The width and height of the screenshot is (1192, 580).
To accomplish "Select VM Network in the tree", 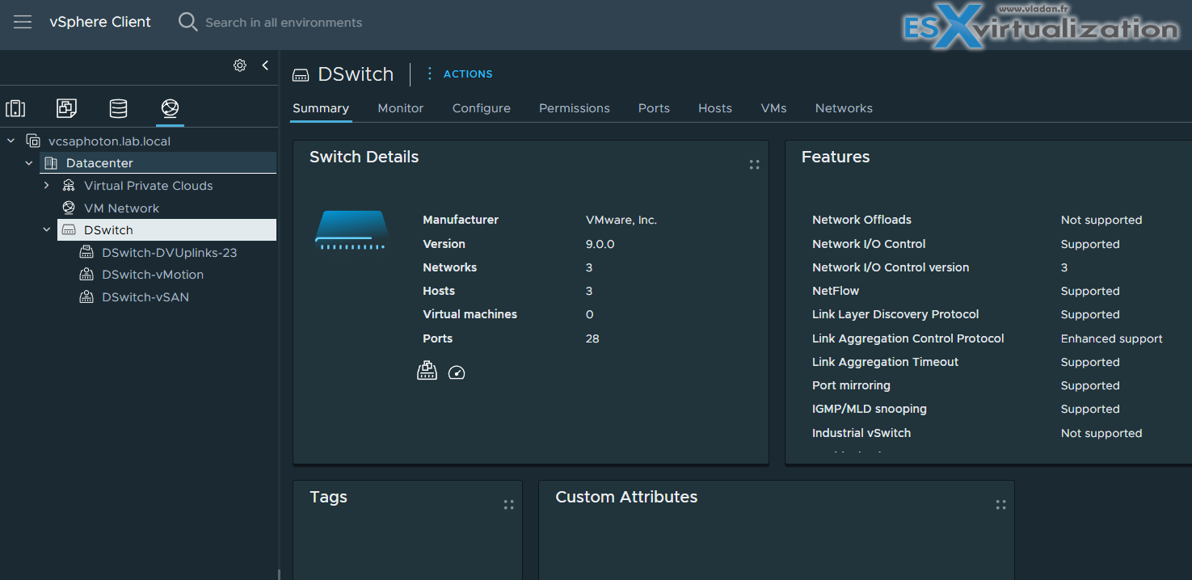I will [122, 208].
